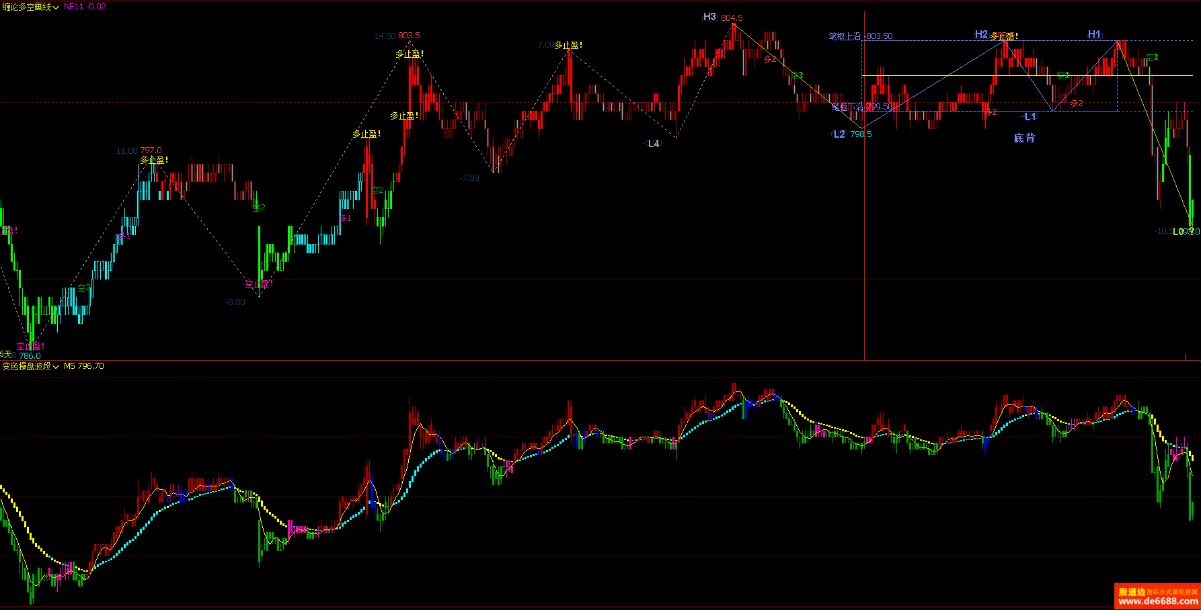Click the 股道边 logo badge

coord(1132,592)
